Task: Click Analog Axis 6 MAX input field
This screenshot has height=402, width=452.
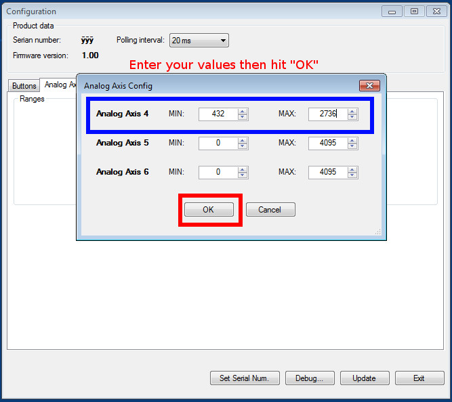Action: click(x=328, y=172)
